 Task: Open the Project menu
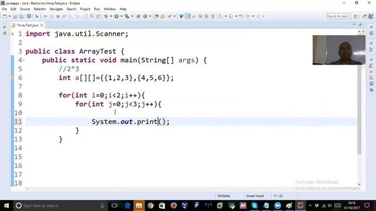point(85,9)
